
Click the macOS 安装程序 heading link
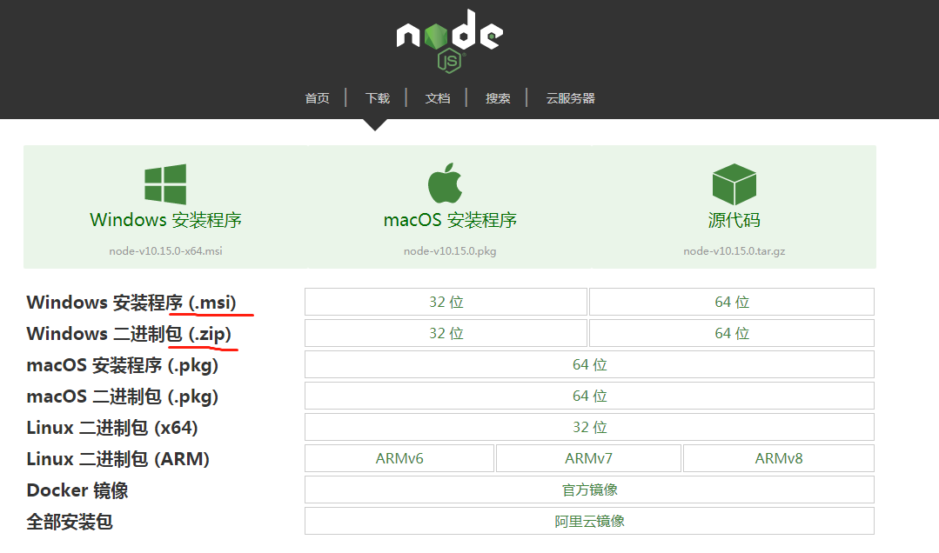[450, 220]
